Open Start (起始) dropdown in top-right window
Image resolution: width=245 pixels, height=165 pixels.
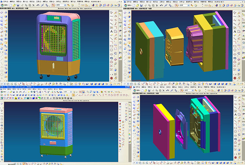click(128, 6)
